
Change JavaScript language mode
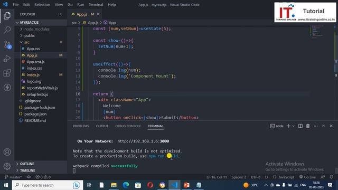point(286,177)
